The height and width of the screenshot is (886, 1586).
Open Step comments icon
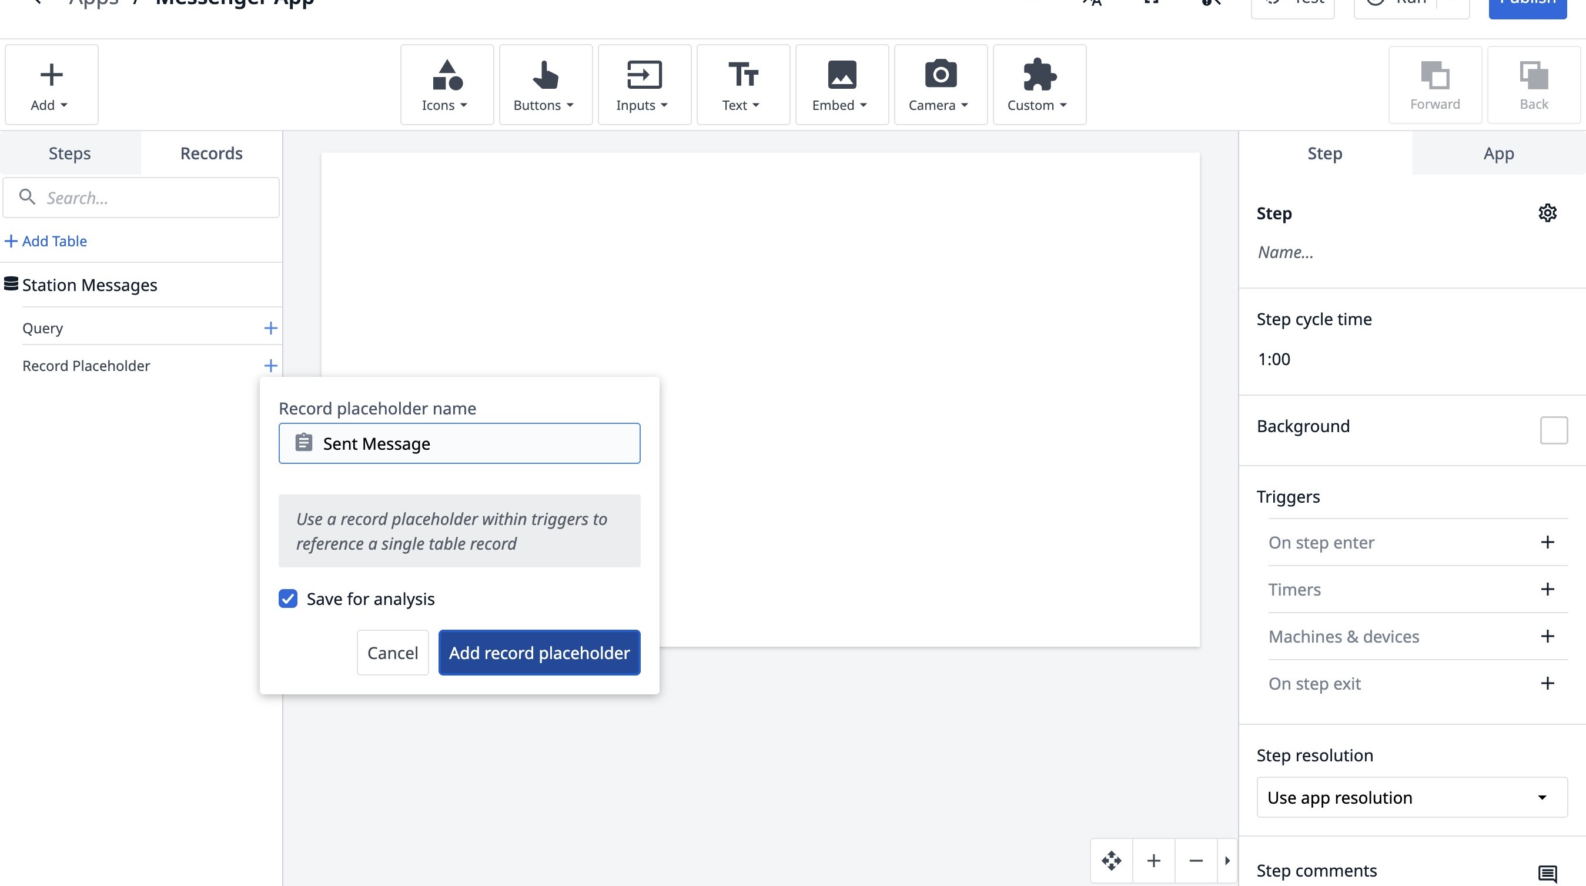(1547, 872)
